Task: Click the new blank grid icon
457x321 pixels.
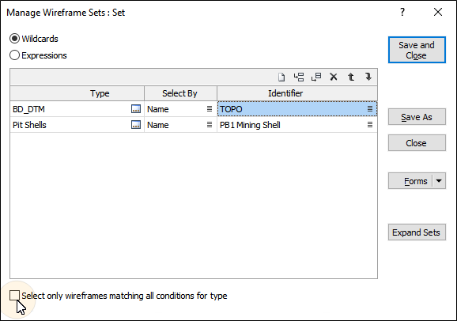Action: pos(281,77)
